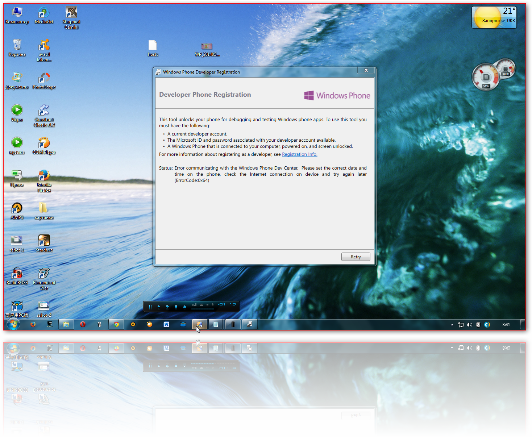The width and height of the screenshot is (532, 437).
Task: Select the WP_201405 video file icon
Action: click(207, 49)
